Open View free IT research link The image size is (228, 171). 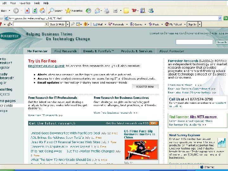45,116
